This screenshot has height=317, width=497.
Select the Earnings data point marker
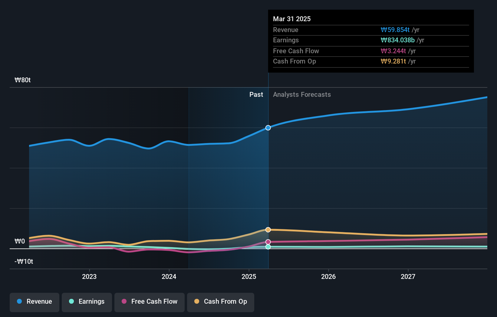(x=268, y=247)
